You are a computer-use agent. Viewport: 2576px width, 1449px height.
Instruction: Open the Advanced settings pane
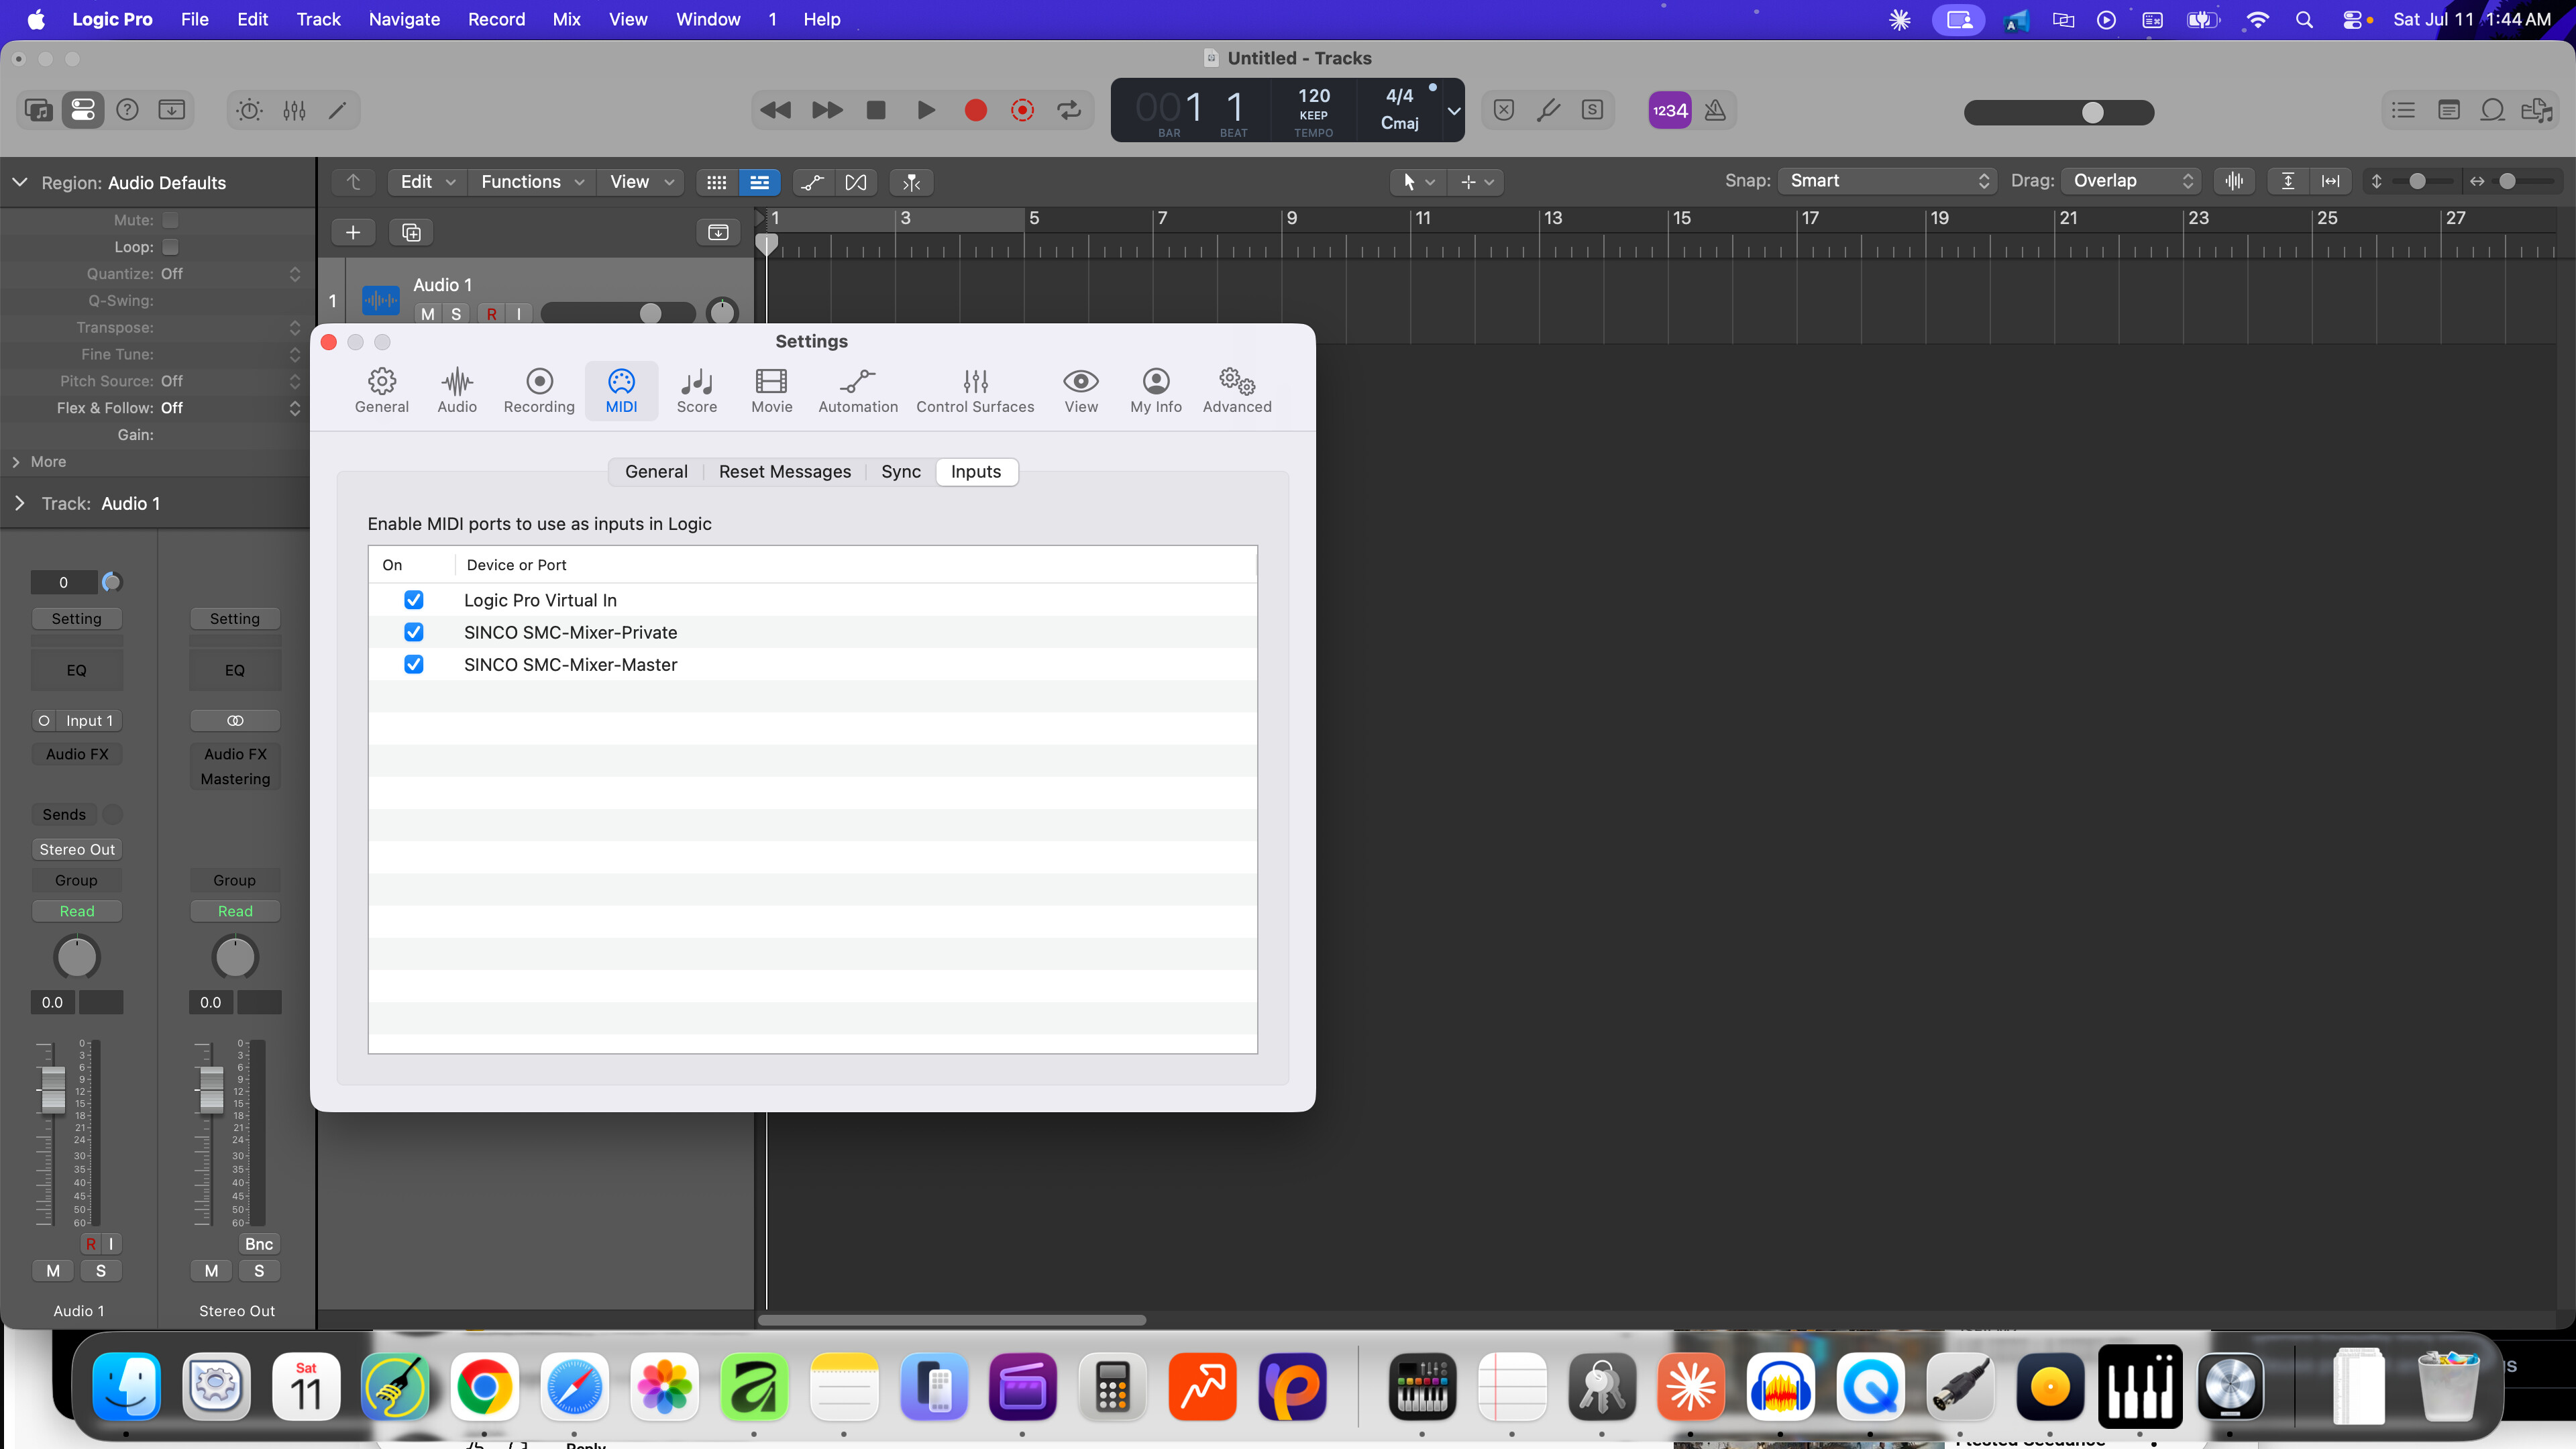(1237, 390)
